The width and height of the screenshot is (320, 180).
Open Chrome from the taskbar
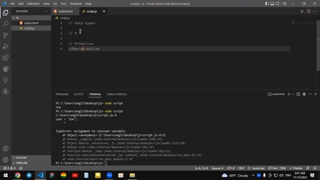[x=17, y=175]
